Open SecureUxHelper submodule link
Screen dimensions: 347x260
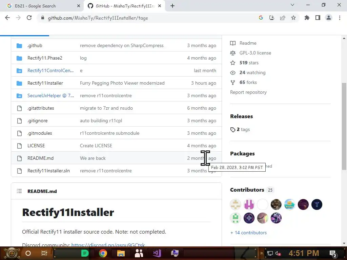click(51, 96)
